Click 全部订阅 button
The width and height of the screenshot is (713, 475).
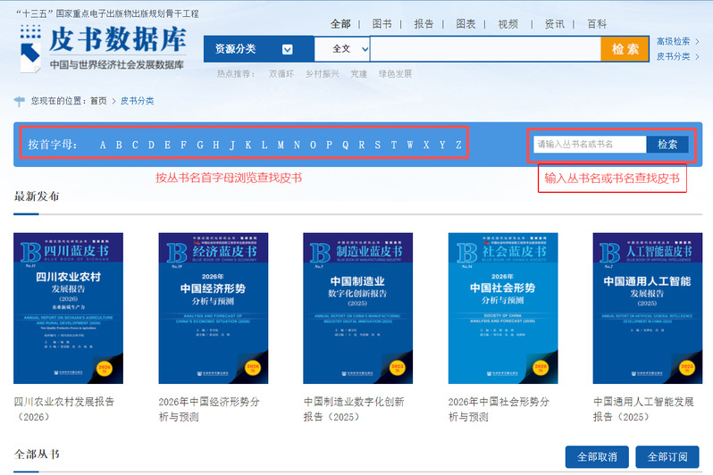click(669, 457)
